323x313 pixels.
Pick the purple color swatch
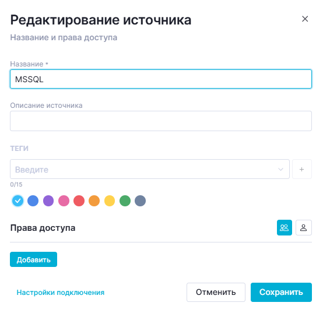tap(48, 201)
